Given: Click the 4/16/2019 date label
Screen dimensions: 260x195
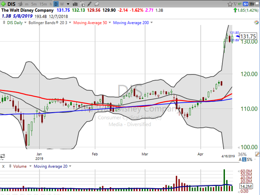Looking at the screenshot, I should (x=228, y=156).
